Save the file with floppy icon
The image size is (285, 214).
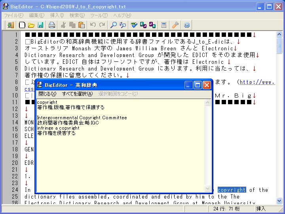[40, 25]
